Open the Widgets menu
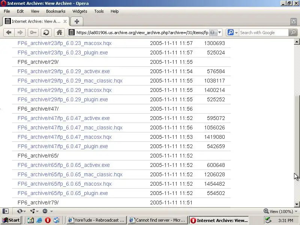The height and width of the screenshot is (225, 300). 80,11
